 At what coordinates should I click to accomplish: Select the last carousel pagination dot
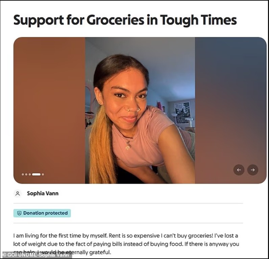pyautogui.click(x=43, y=174)
